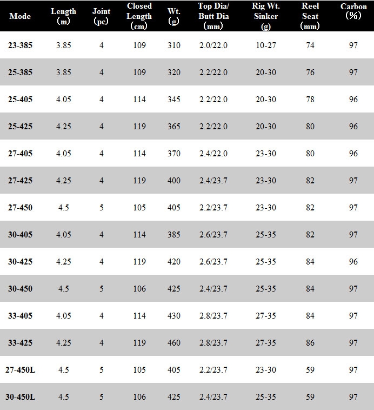
Task: Select the Wt. (g) column header
Action: (174, 16)
